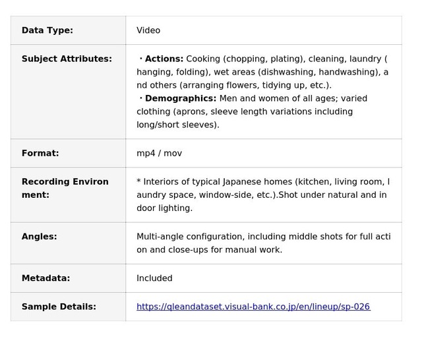Select the 'Sample Details:' label

59,307
